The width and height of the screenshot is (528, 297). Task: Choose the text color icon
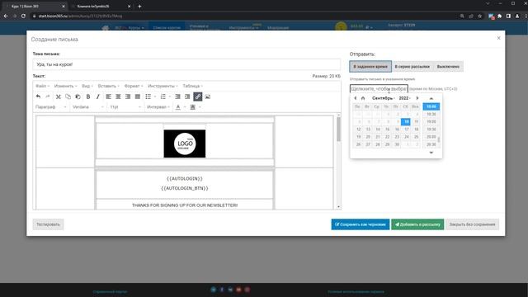(178, 107)
